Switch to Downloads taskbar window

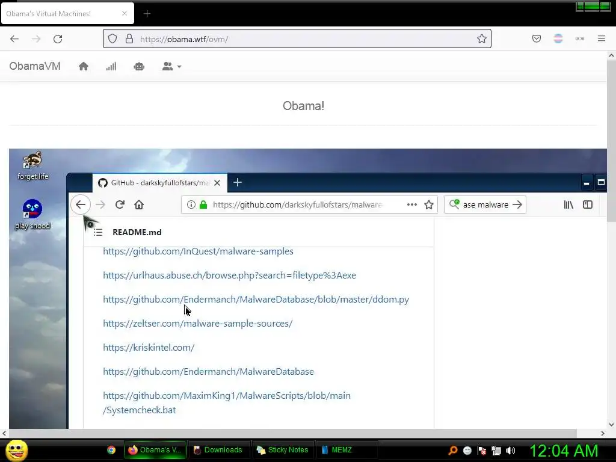(x=218, y=450)
